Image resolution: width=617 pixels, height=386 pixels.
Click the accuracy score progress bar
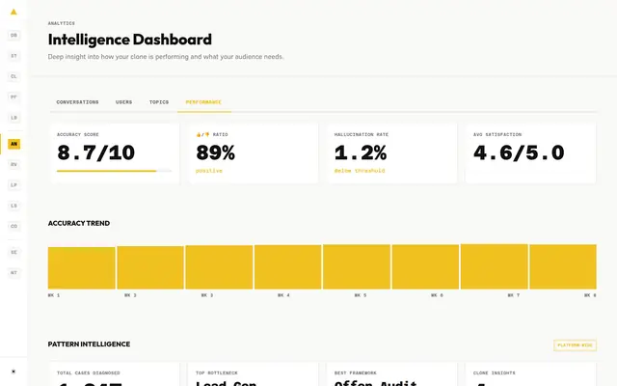114,171
